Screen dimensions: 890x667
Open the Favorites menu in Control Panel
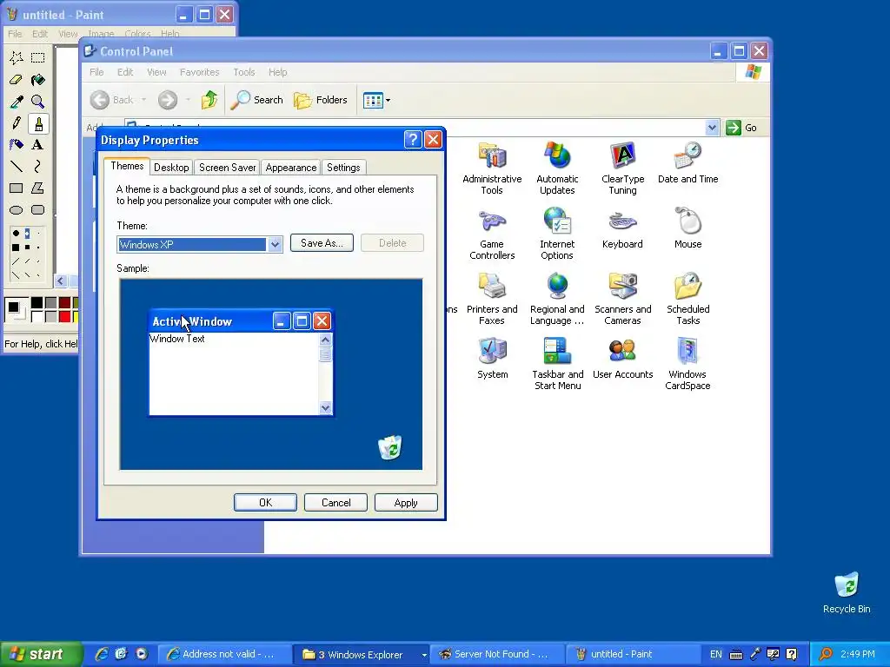199,72
